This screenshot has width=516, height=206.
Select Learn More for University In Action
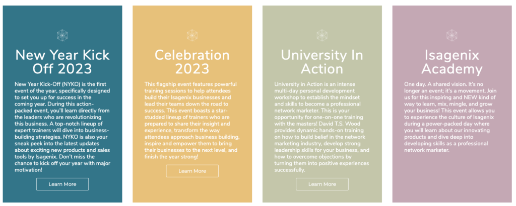pyautogui.click(x=322, y=184)
